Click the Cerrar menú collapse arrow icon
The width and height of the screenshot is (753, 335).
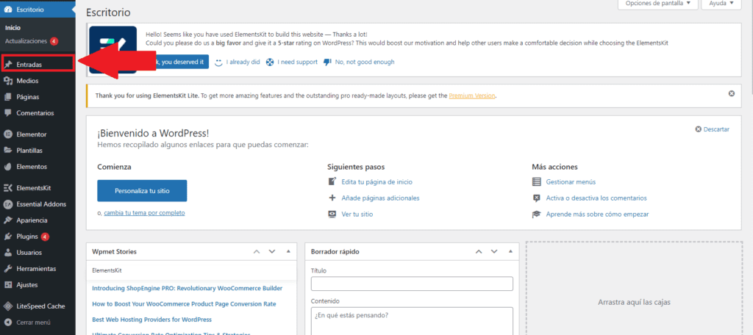coord(7,323)
